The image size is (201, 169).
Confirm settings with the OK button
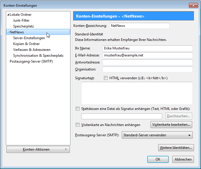click(x=158, y=159)
